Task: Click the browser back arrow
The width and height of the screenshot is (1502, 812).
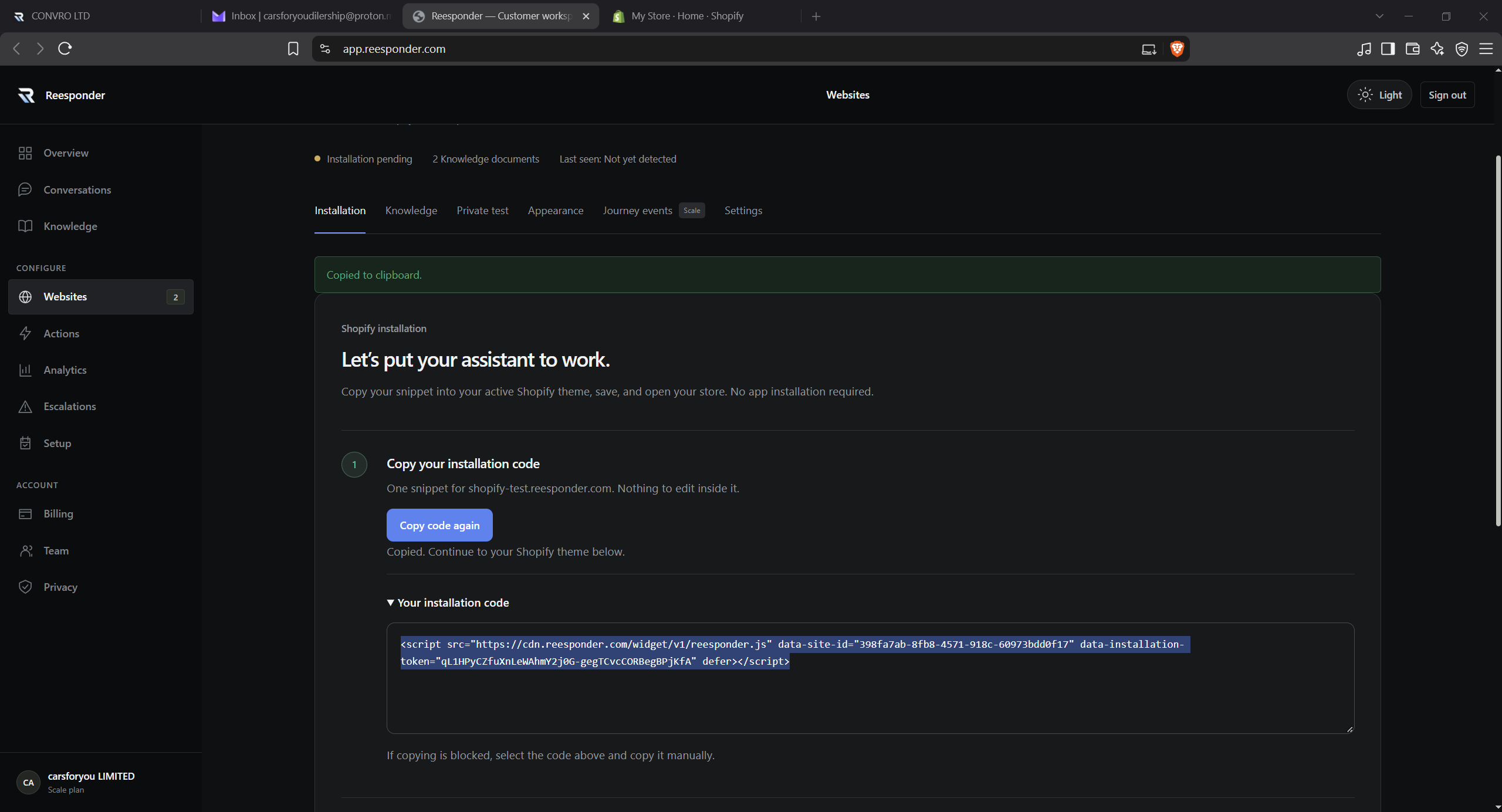Action: coord(17,49)
